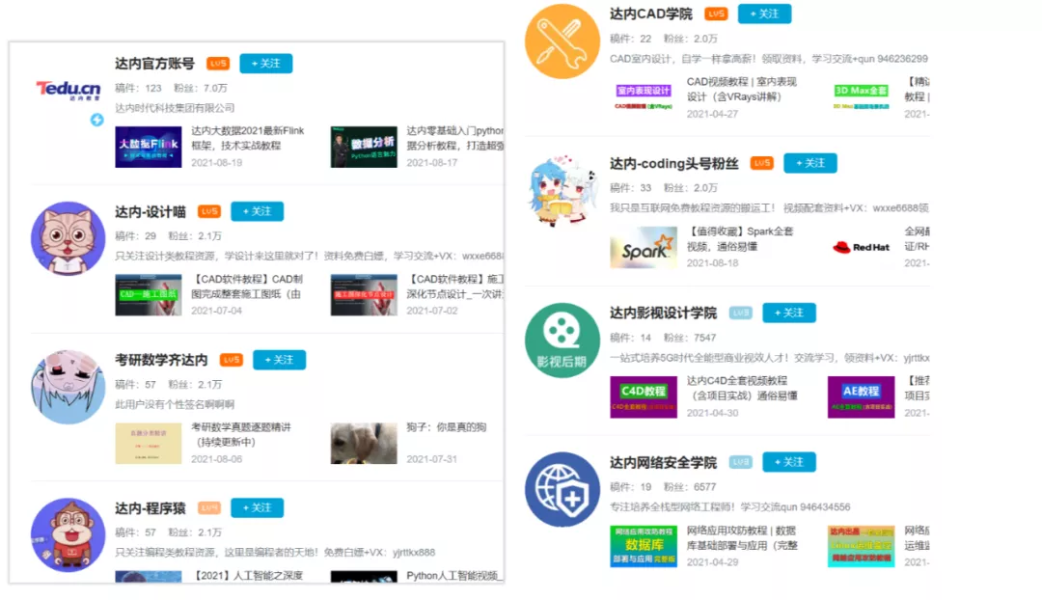Follow 达内CAD学院 using its +关注 button
1042x600 pixels.
coord(764,14)
